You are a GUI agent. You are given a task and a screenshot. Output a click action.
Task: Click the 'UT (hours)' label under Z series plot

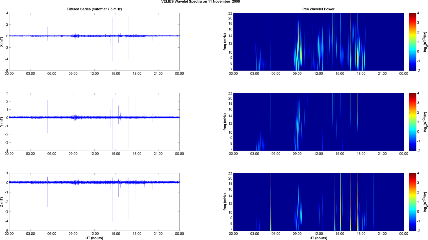94,238
